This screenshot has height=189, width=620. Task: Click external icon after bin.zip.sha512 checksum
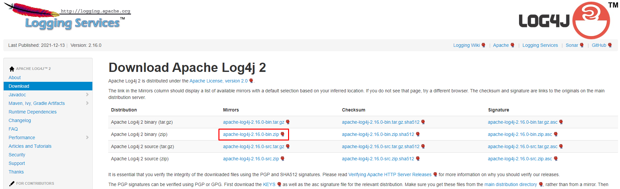pyautogui.click(x=418, y=134)
